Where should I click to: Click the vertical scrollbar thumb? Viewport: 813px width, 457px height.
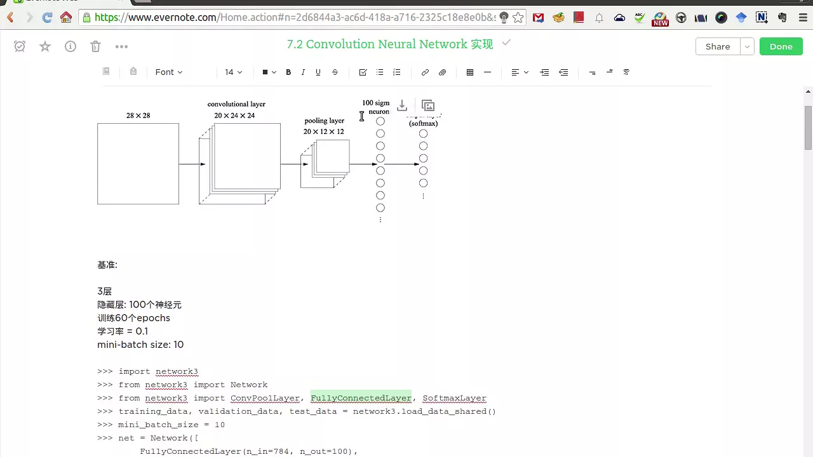[x=808, y=128]
